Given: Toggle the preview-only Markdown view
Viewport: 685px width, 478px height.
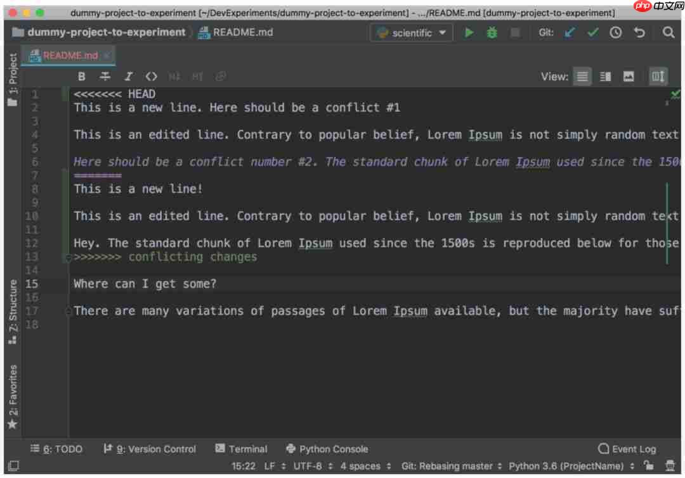Looking at the screenshot, I should (x=627, y=76).
